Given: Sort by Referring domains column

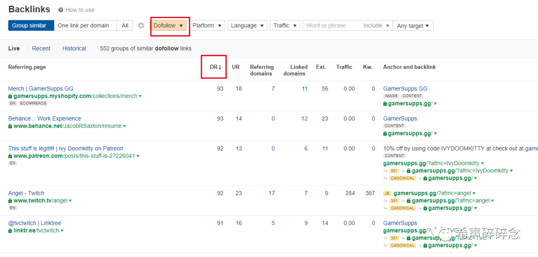Looking at the screenshot, I should 262,70.
